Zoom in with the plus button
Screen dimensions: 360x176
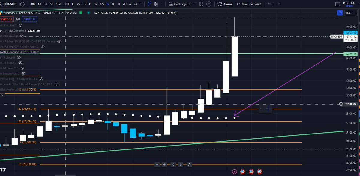pyautogui.click(x=164, y=165)
